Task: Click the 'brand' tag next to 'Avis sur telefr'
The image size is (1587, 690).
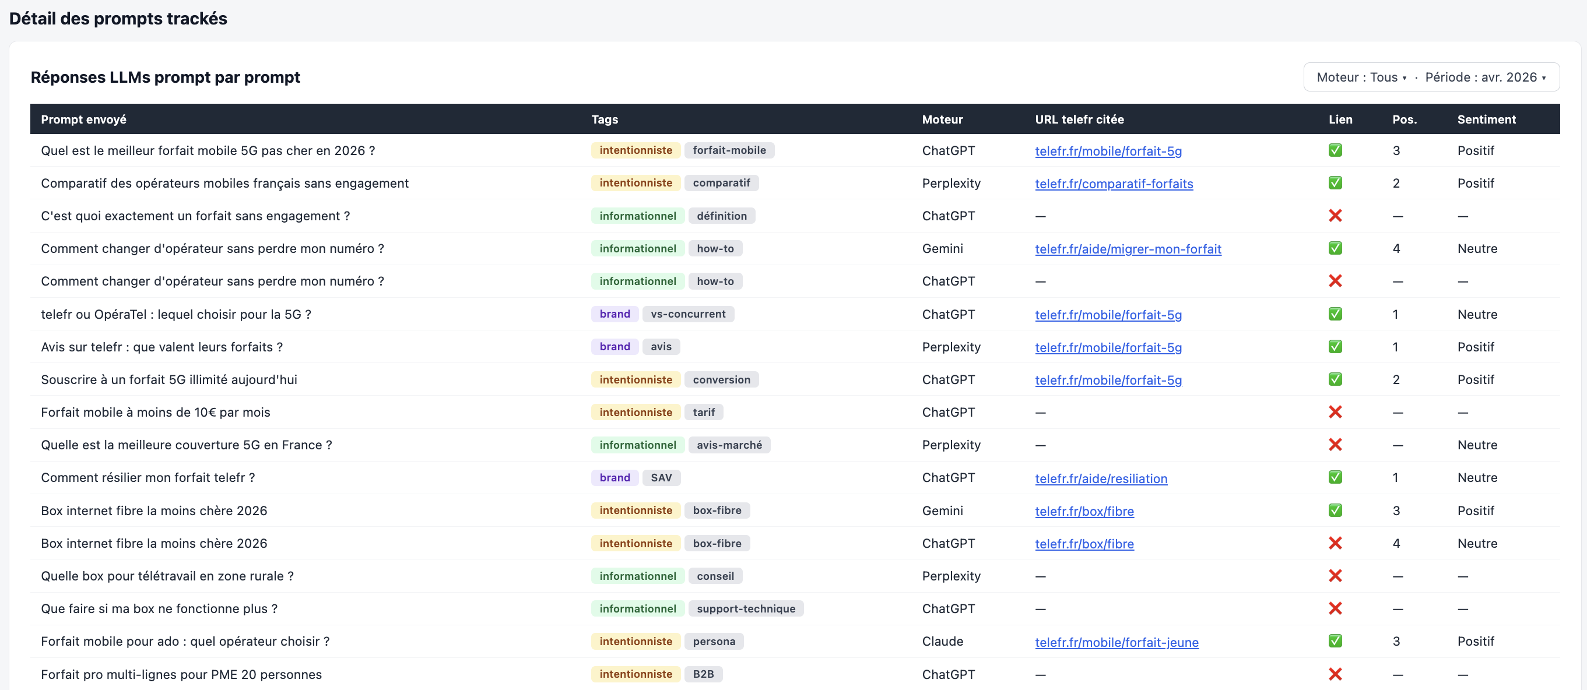Action: point(613,346)
